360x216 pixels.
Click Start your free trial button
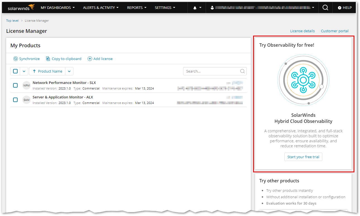[303, 157]
